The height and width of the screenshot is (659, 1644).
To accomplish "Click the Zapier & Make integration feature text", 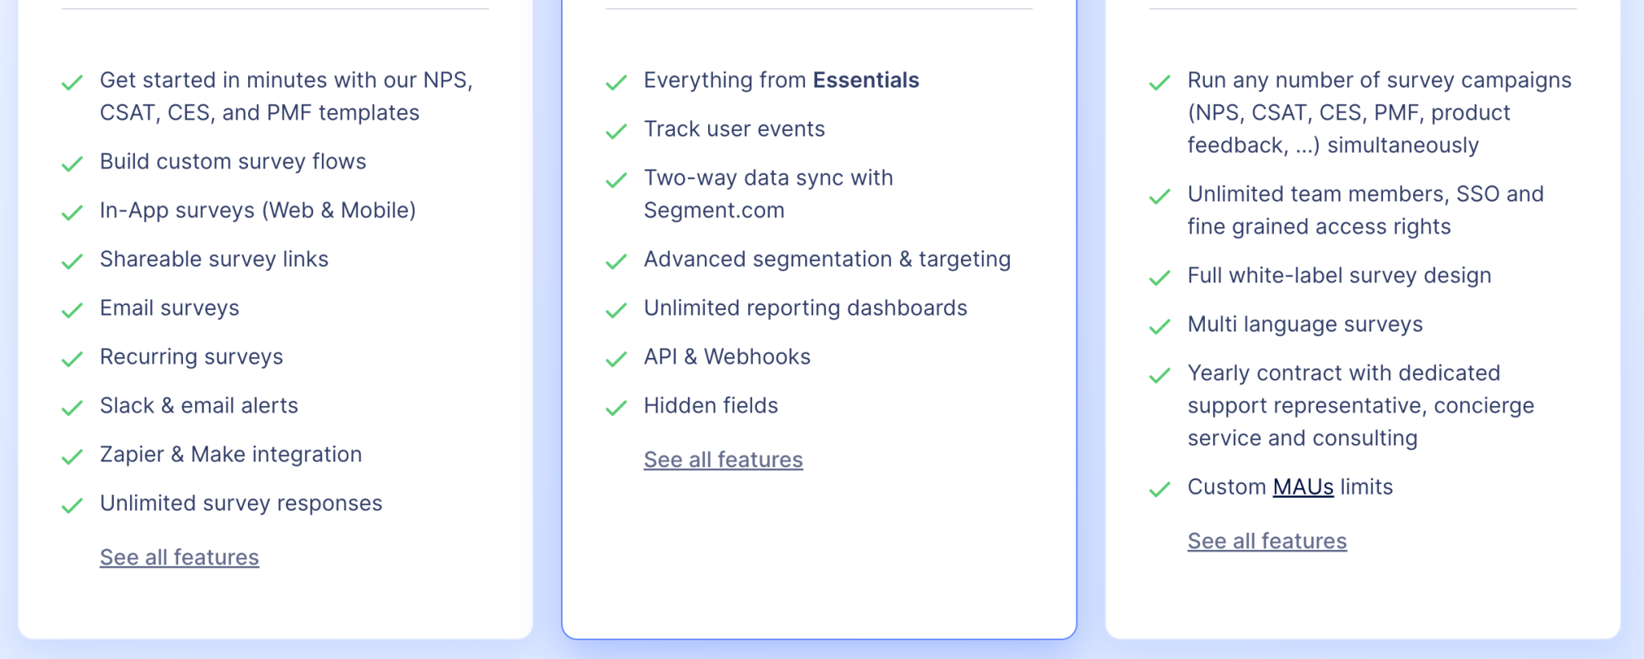I will (x=230, y=455).
